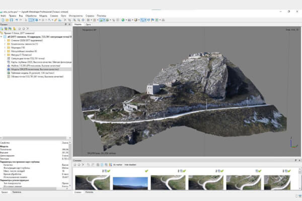Click the Remove items X icon in Project panel

click(28, 29)
